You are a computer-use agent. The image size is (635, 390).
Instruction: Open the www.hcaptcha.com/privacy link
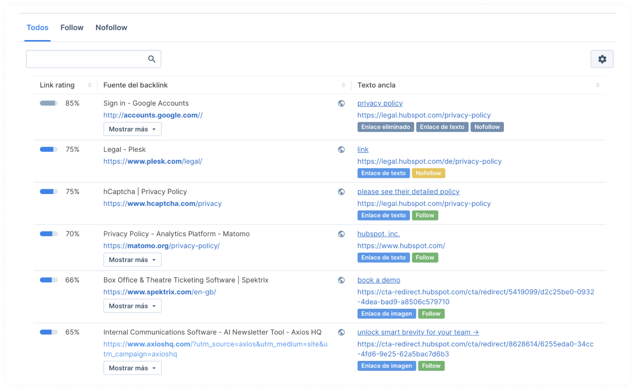[162, 204]
